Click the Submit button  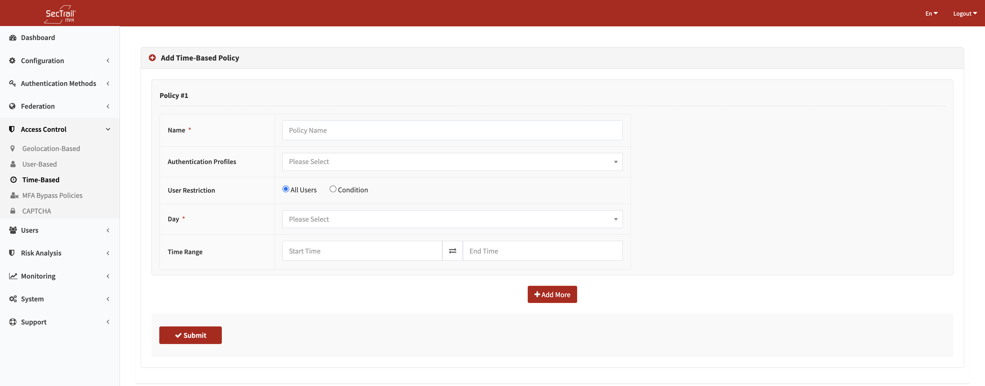191,335
